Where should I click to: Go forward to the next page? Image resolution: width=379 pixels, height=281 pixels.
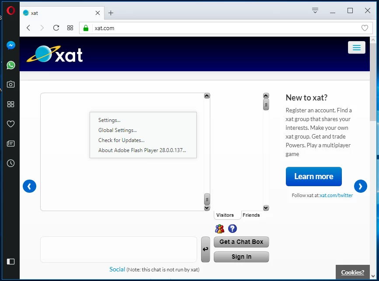click(42, 28)
